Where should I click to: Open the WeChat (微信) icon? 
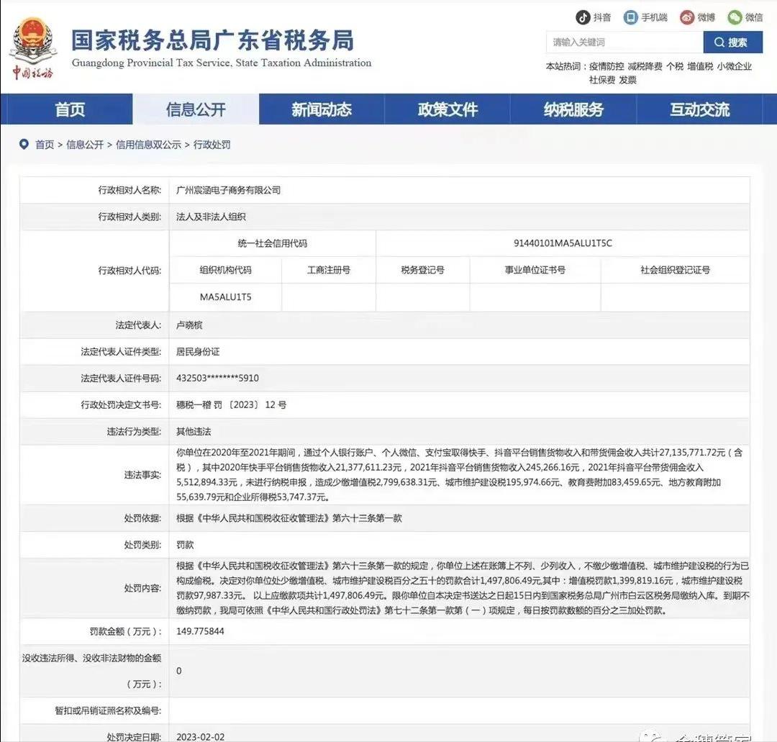pyautogui.click(x=735, y=17)
